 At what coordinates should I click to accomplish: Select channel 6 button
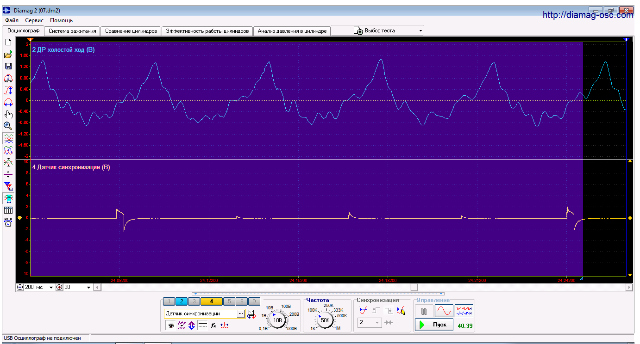(x=241, y=301)
